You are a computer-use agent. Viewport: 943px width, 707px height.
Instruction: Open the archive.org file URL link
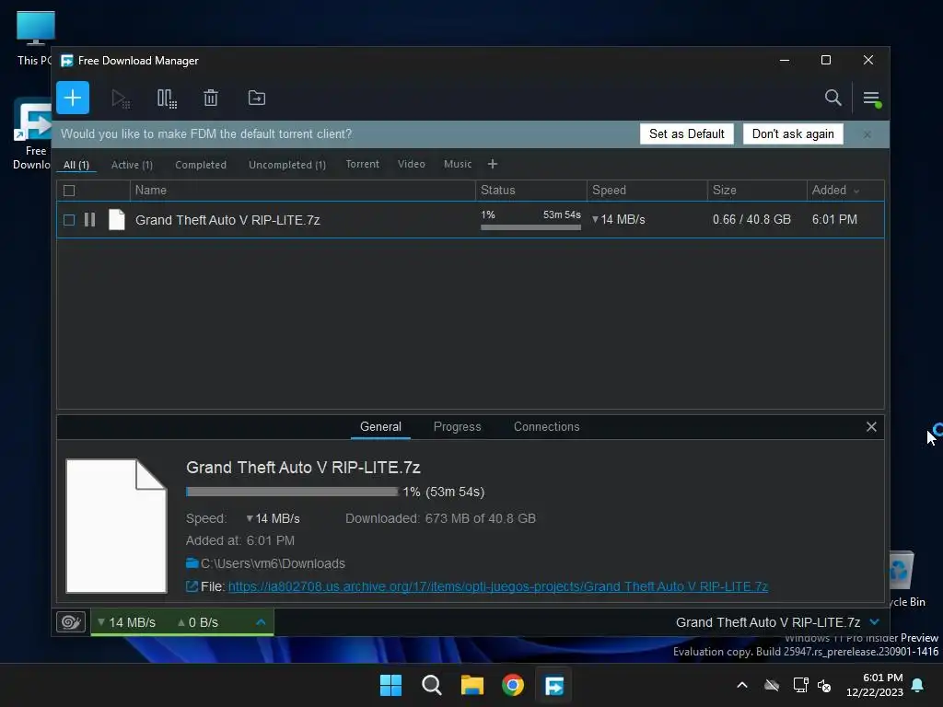point(498,586)
